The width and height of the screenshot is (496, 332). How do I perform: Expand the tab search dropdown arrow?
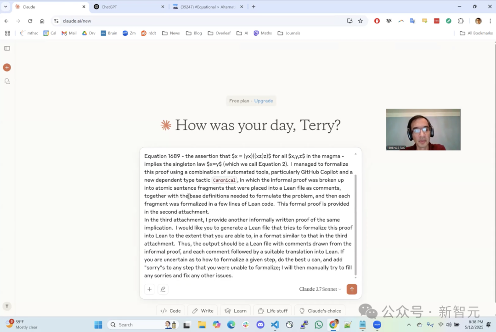6,6
